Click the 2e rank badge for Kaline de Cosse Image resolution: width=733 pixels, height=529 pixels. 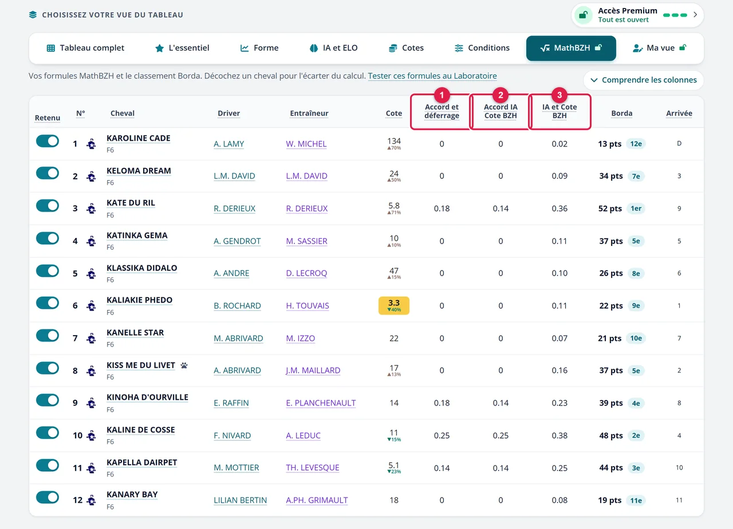pos(636,435)
